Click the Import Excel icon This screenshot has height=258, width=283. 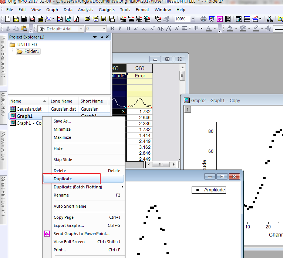(147, 19)
